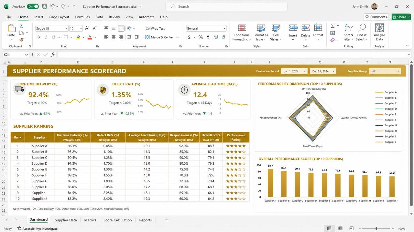Viewport: 414px width, 232px height.
Task: Toggle Center horizontal alignment
Action: (x=114, y=37)
